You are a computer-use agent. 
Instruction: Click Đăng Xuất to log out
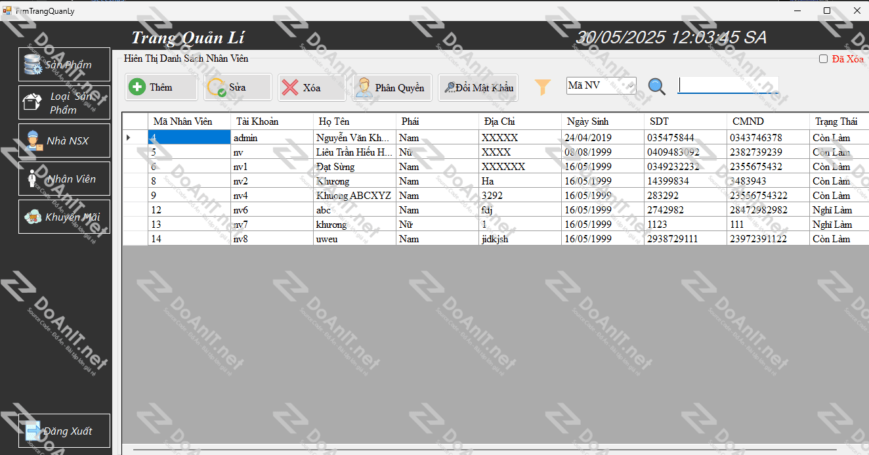(64, 431)
